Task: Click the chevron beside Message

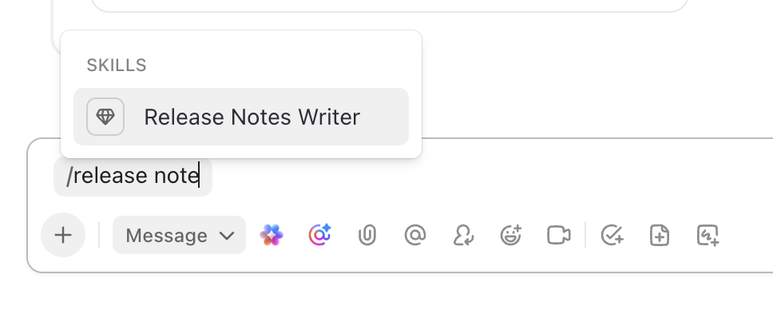Action: pos(227,236)
